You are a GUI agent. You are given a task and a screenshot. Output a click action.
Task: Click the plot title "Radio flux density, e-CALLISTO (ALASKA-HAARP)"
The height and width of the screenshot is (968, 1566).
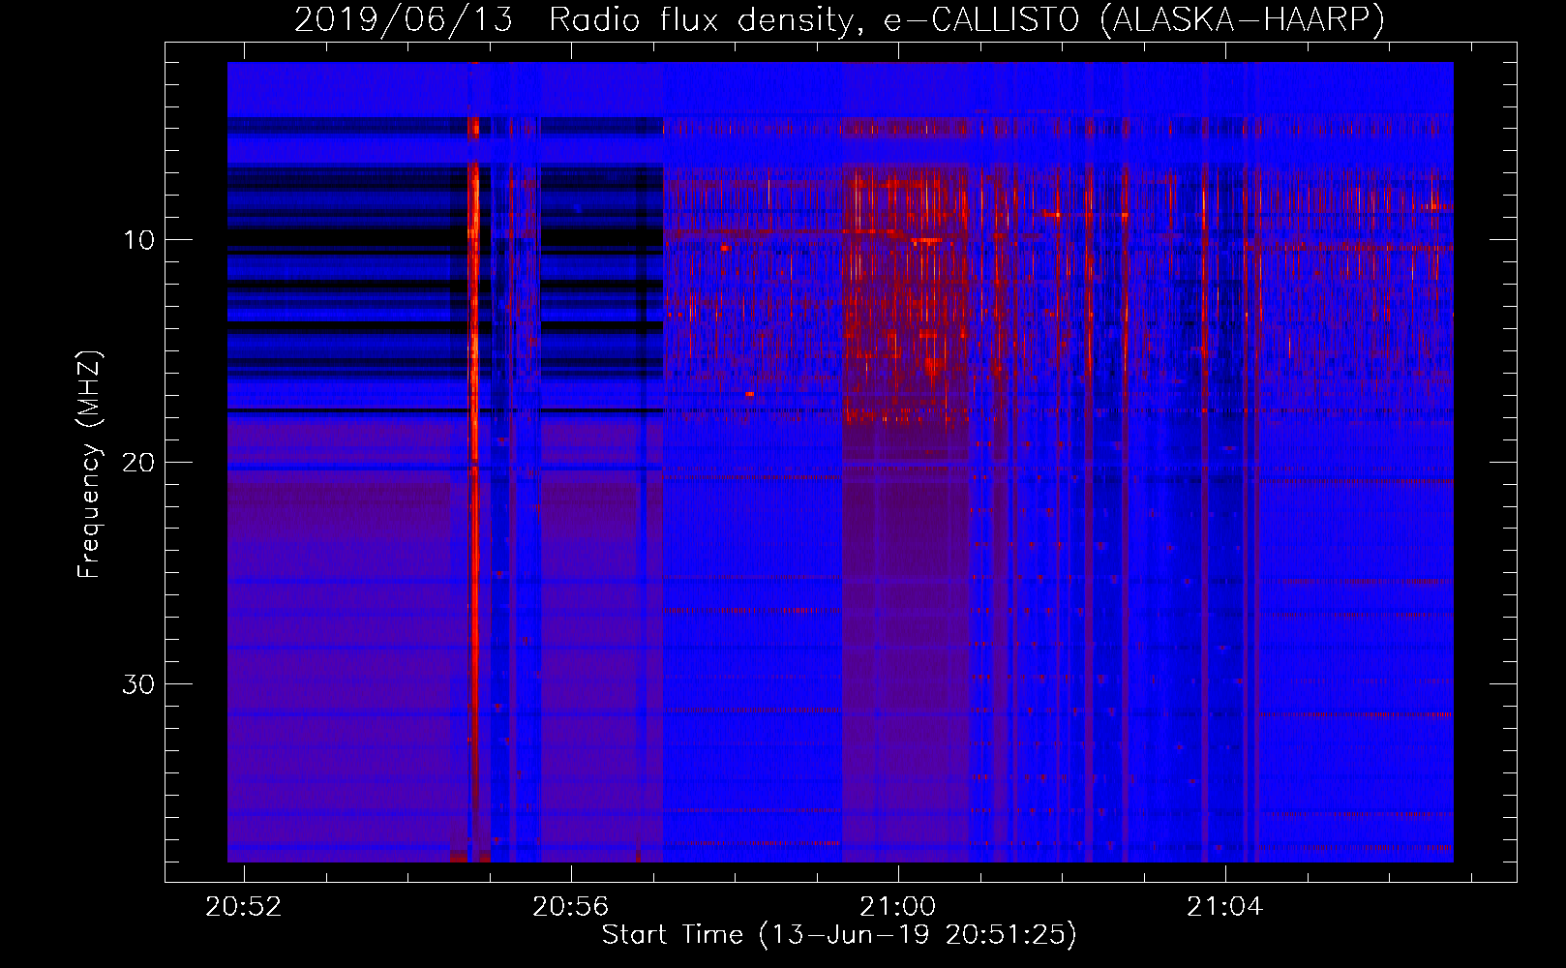click(x=967, y=19)
